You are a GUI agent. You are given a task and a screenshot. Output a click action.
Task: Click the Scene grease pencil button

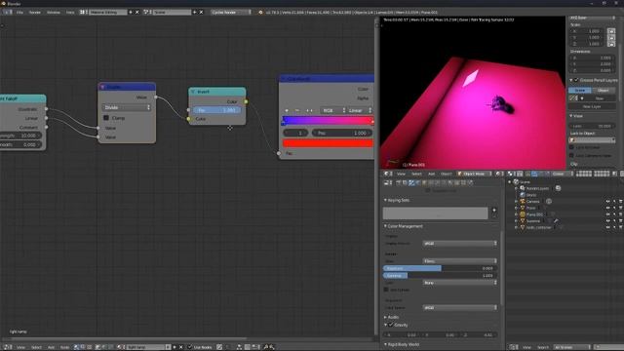(x=580, y=91)
